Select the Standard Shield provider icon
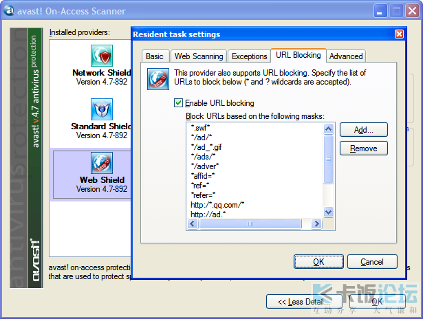Image resolution: width=423 pixels, height=319 pixels. (102, 109)
